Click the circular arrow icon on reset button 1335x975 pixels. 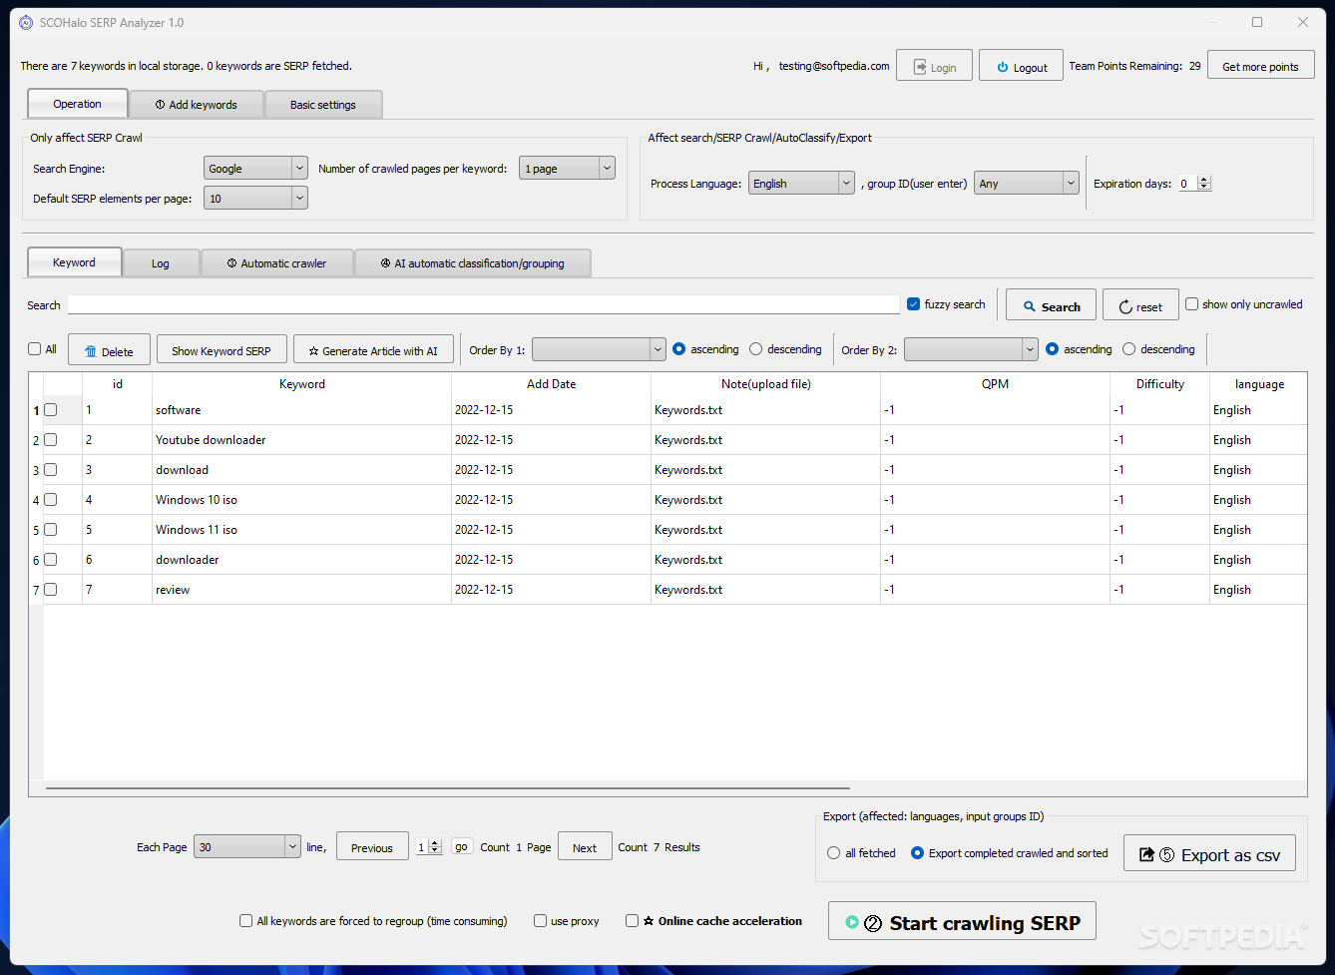1125,307
